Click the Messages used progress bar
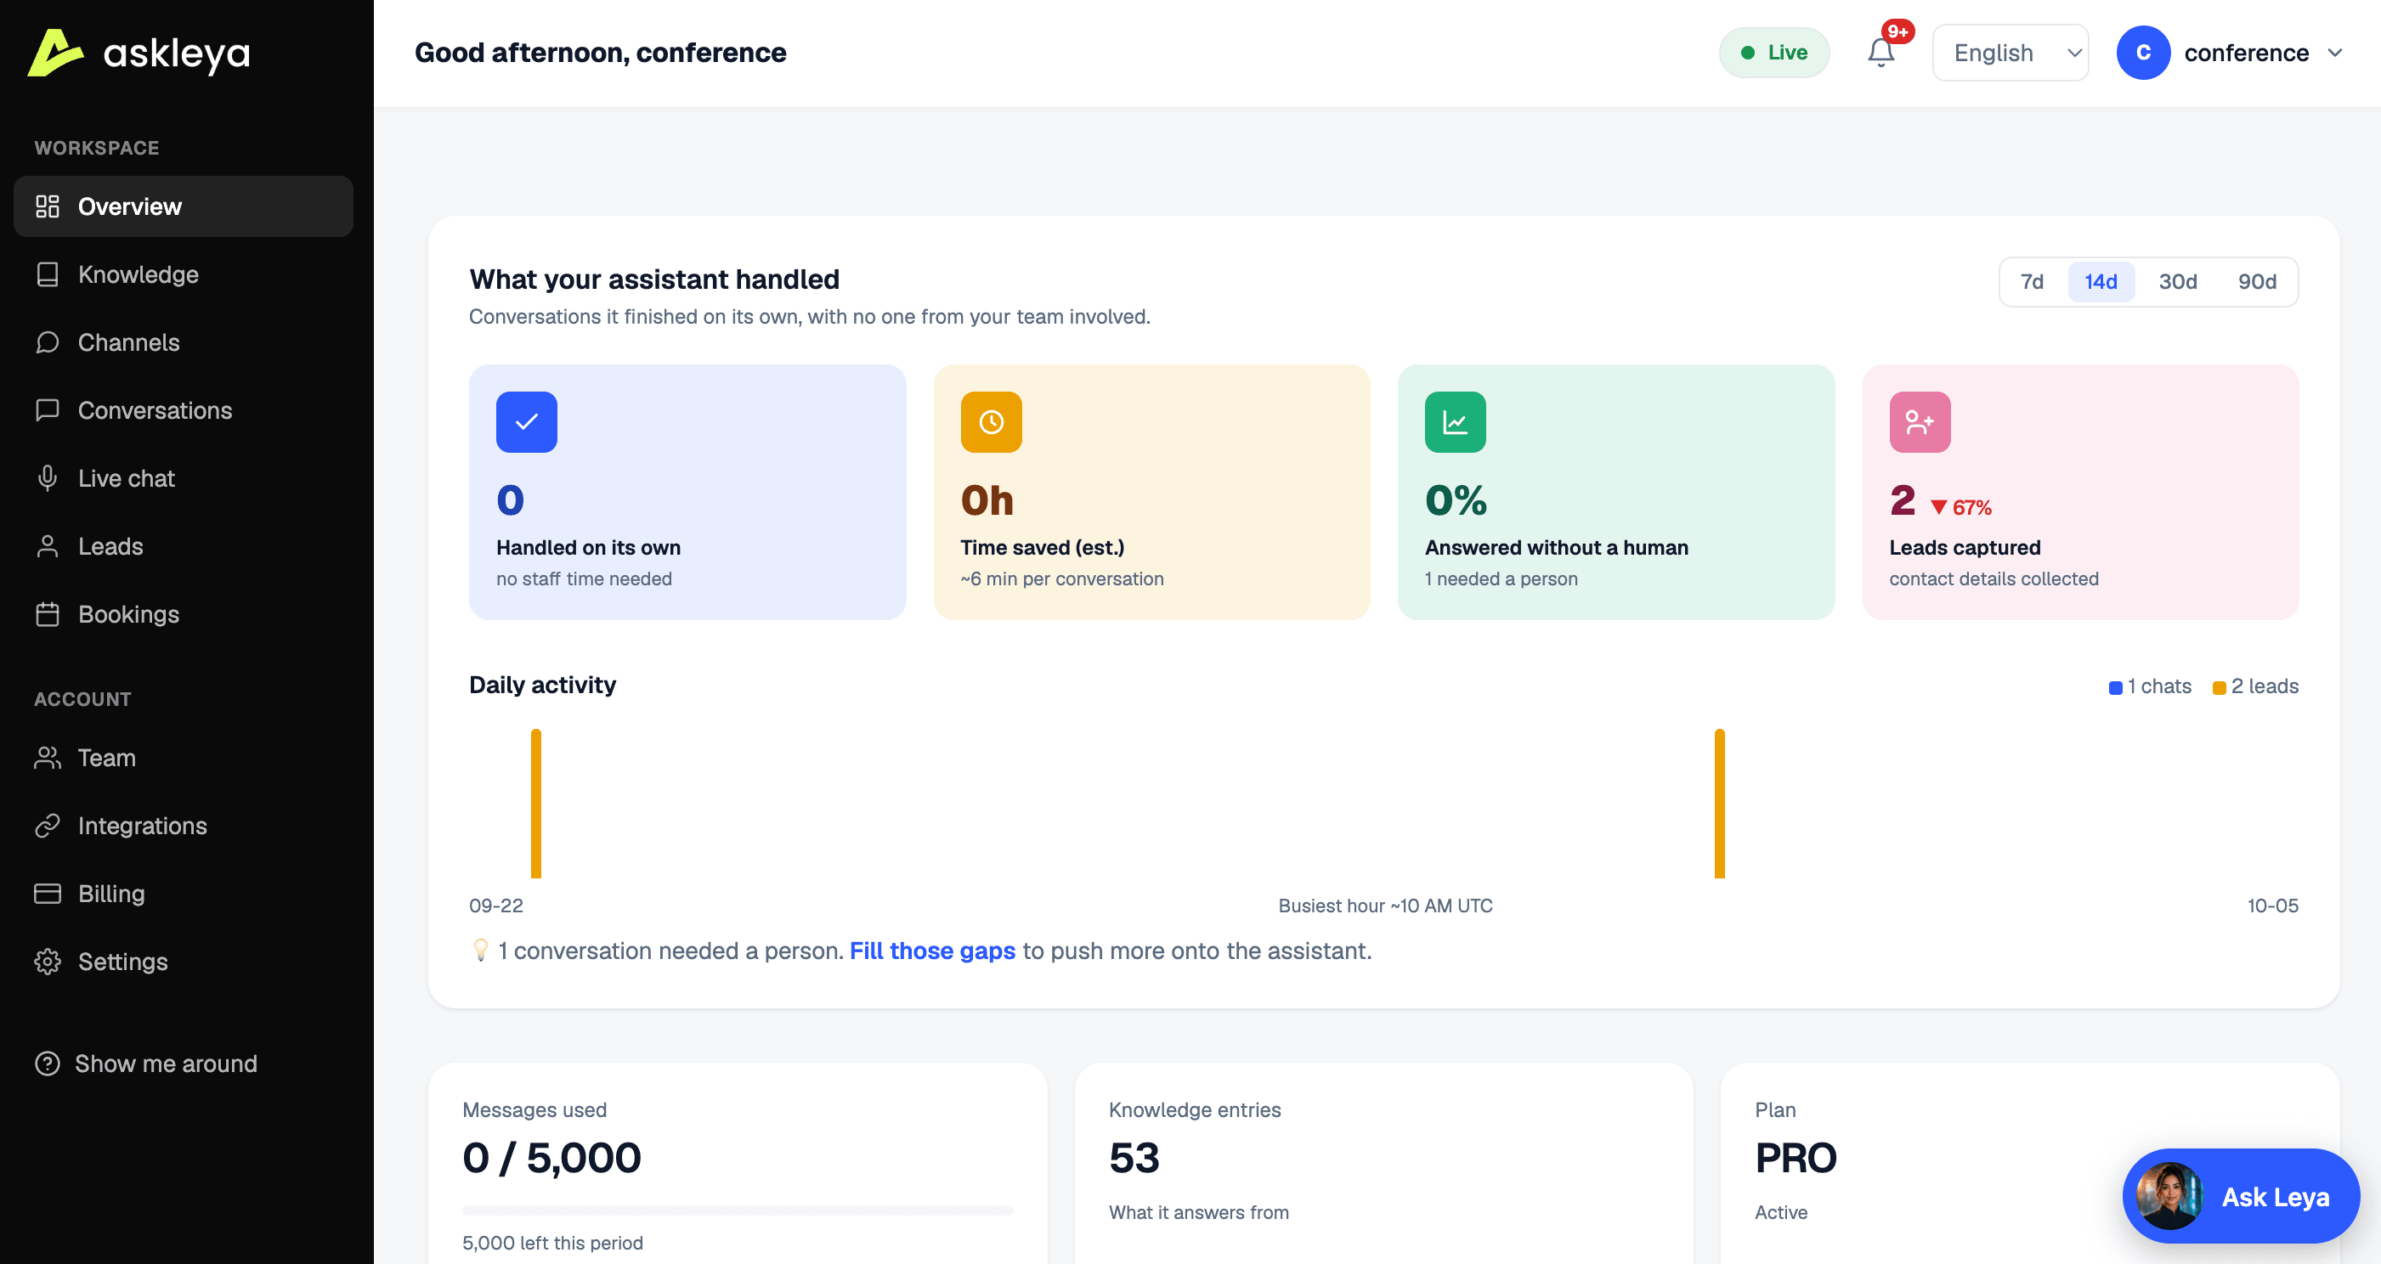Image resolution: width=2381 pixels, height=1264 pixels. coord(738,1210)
